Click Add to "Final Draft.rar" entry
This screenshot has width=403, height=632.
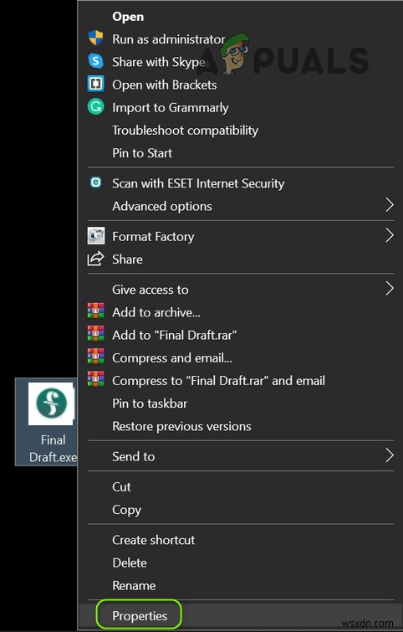click(x=174, y=335)
